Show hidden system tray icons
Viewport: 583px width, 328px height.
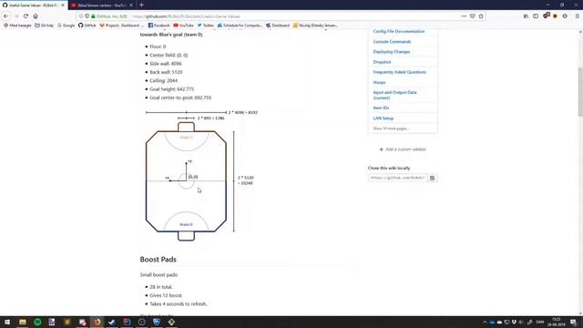tap(485, 322)
